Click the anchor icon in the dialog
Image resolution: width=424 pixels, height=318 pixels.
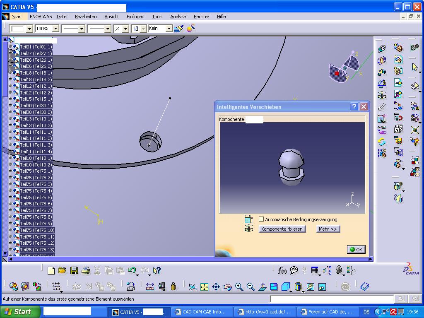click(248, 229)
